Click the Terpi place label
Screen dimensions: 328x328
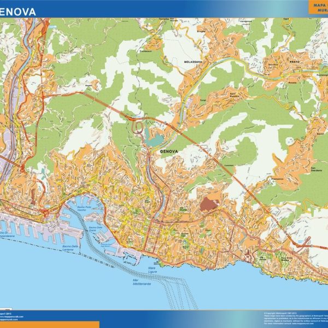[x=203, y=101]
